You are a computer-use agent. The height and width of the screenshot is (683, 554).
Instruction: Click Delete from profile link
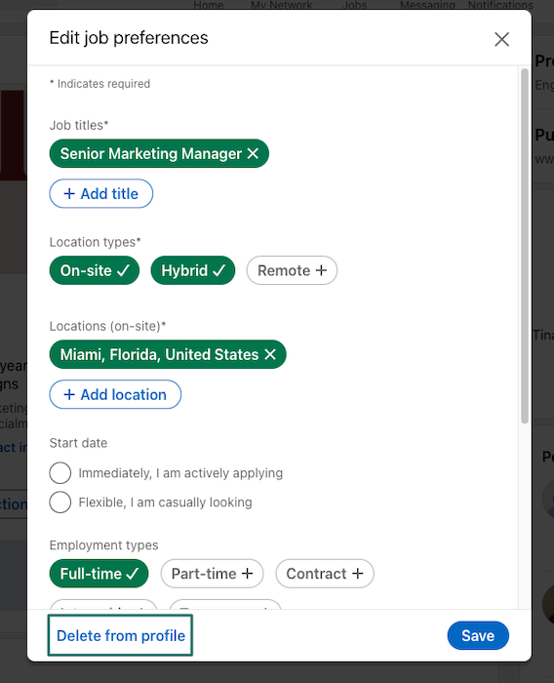pyautogui.click(x=121, y=635)
